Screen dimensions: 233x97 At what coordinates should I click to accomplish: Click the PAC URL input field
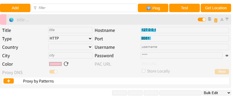click(x=185, y=64)
